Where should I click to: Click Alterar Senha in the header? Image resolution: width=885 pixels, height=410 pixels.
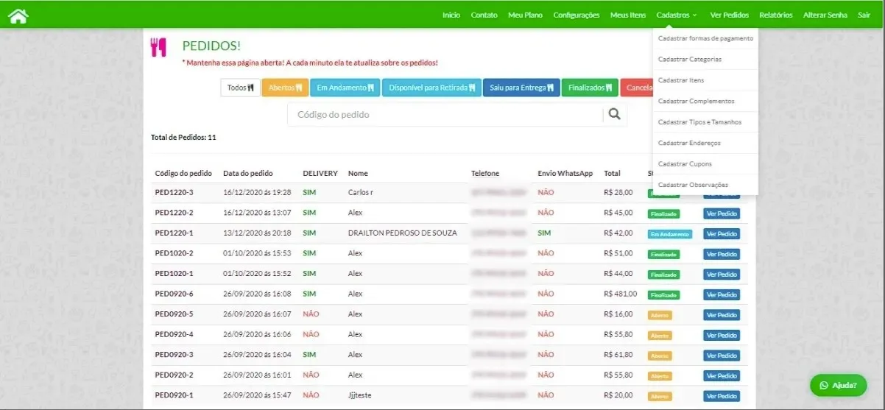825,15
